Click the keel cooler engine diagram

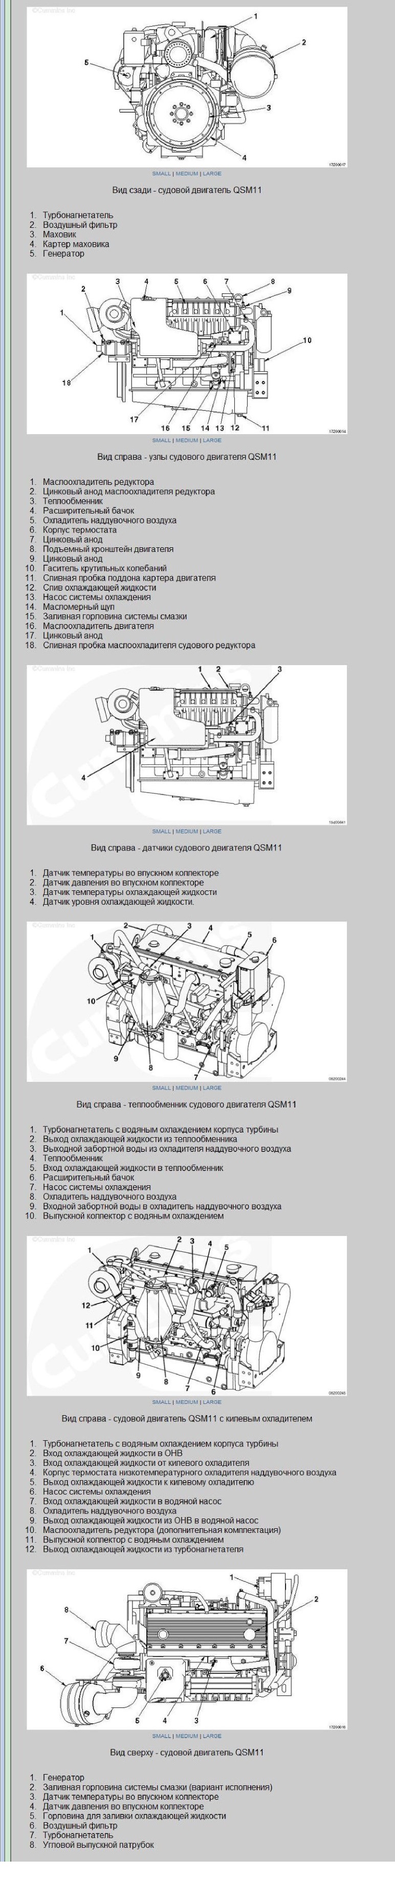(187, 1315)
